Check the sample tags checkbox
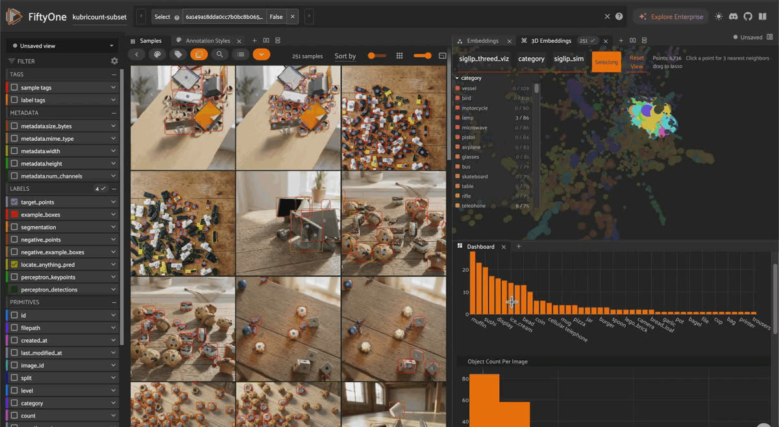 point(14,88)
